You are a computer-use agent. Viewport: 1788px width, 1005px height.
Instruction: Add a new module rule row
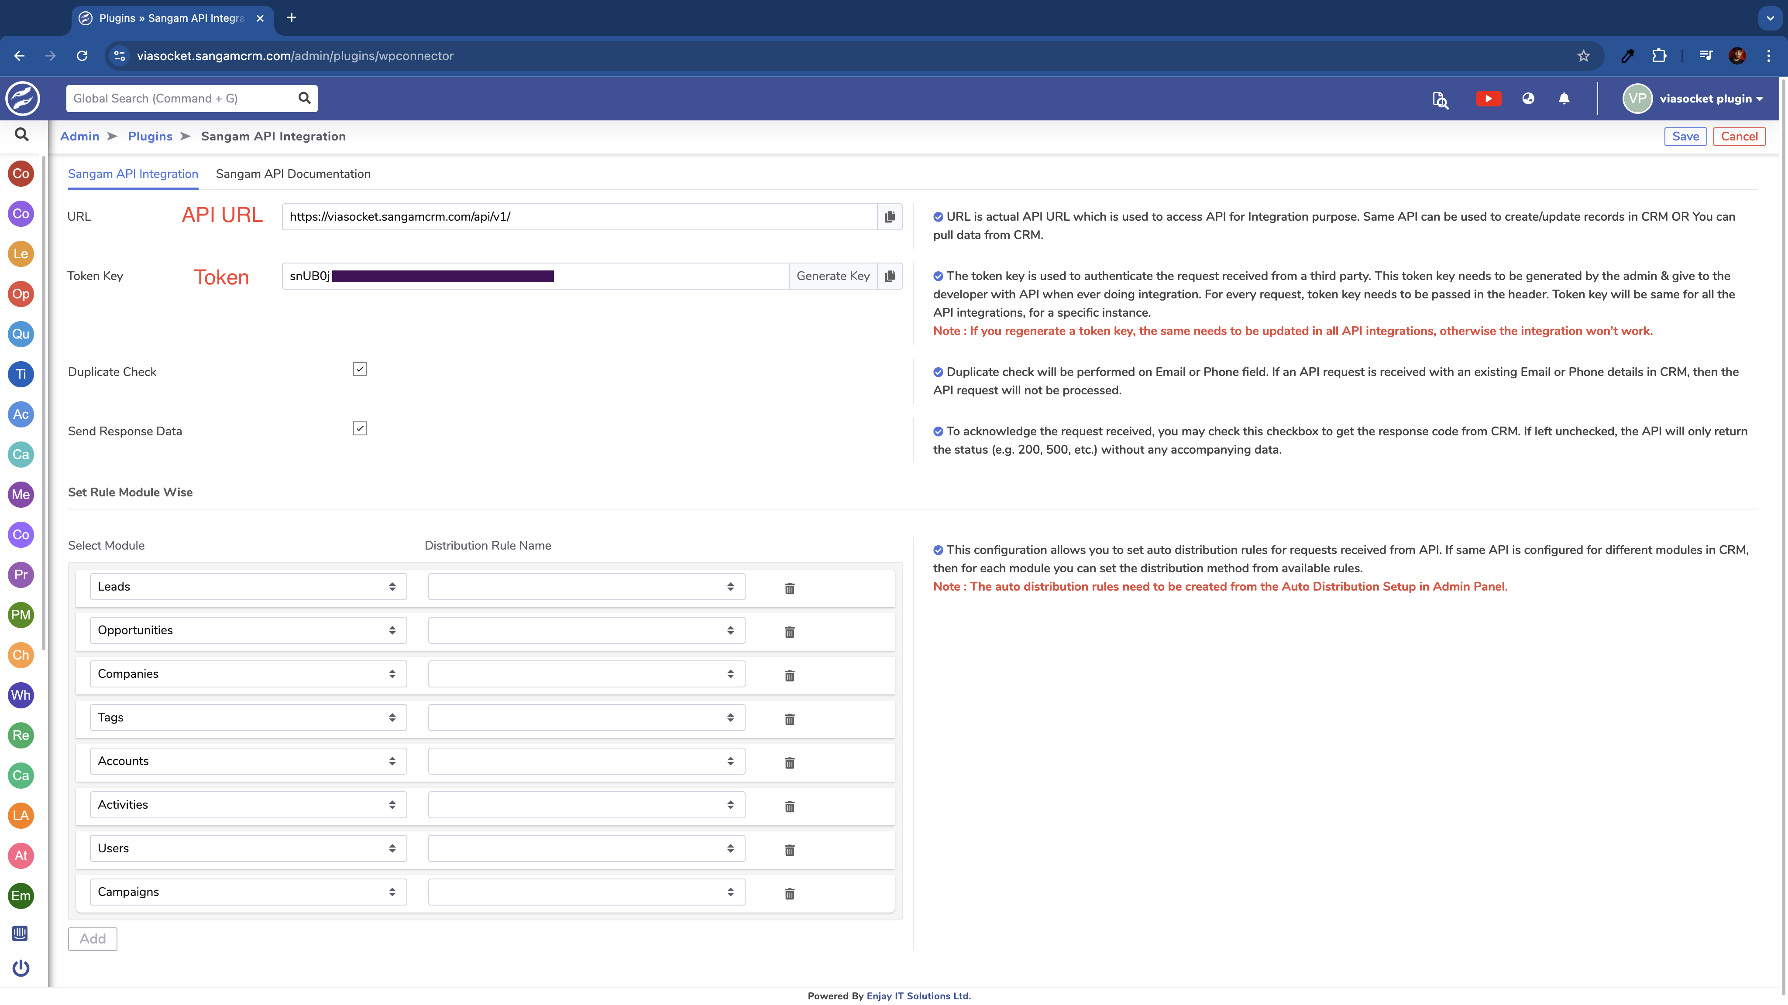(92, 939)
